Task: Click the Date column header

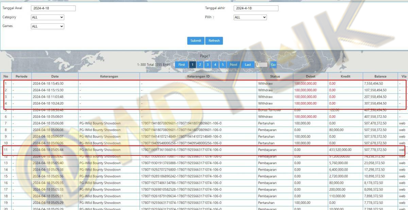Action: coord(55,76)
